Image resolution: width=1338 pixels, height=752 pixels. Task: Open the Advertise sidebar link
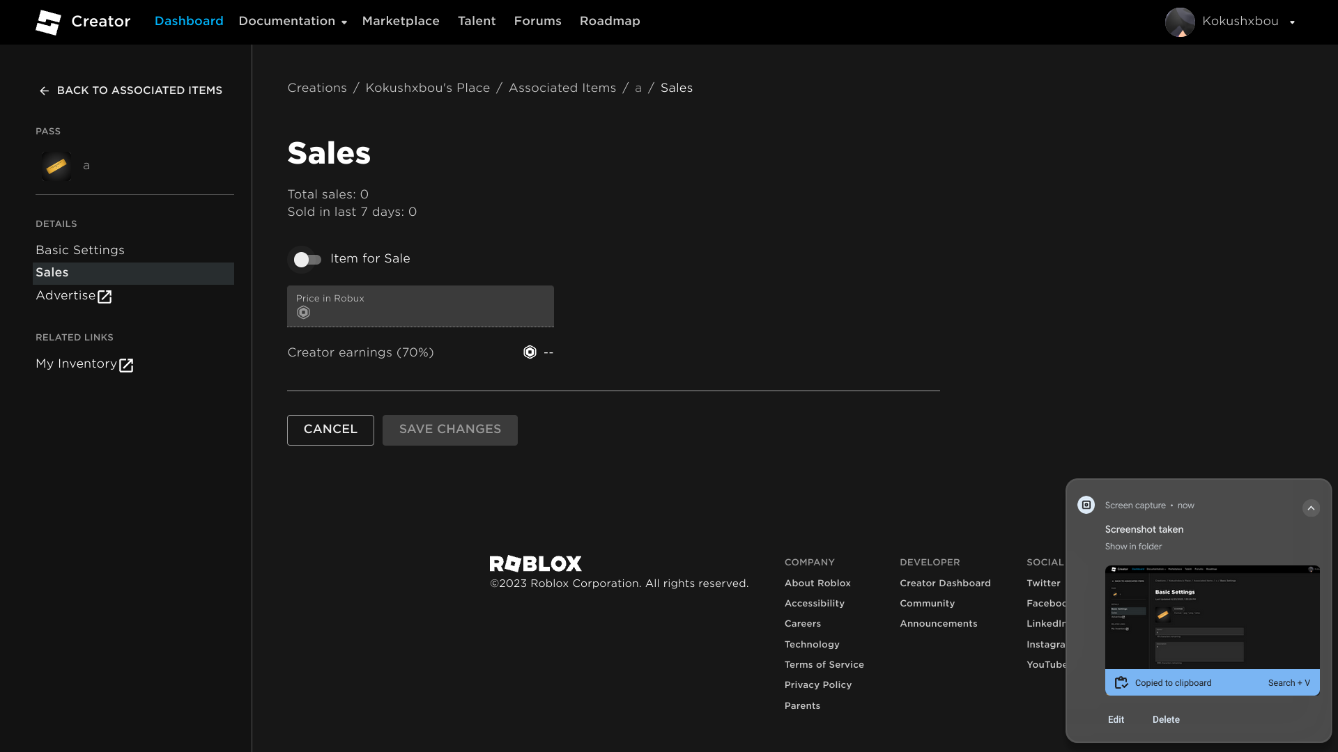74,296
